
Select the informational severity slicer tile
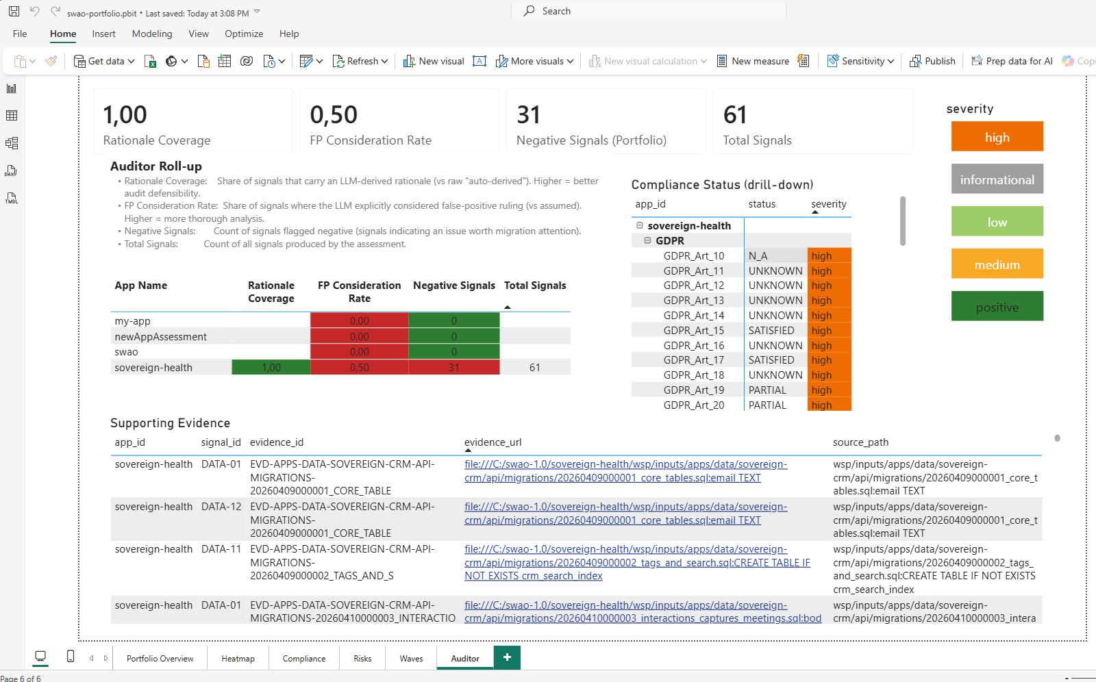[997, 179]
